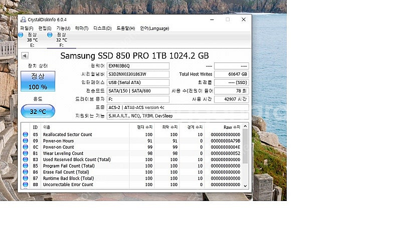The image size is (401, 225).
Task: Click the drive letter field F:
Action: point(138,99)
